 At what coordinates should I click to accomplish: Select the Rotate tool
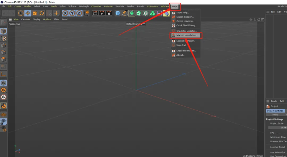tap(42, 13)
